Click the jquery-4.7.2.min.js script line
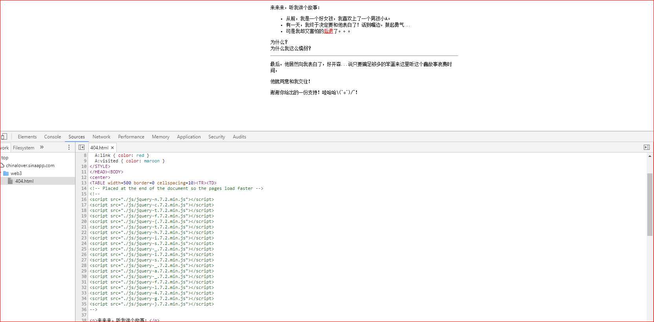The image size is (654, 322). pos(152,293)
